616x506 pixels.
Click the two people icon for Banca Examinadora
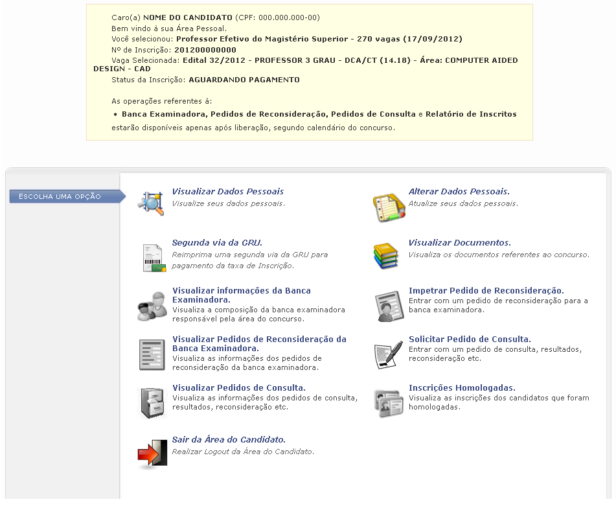click(x=152, y=306)
